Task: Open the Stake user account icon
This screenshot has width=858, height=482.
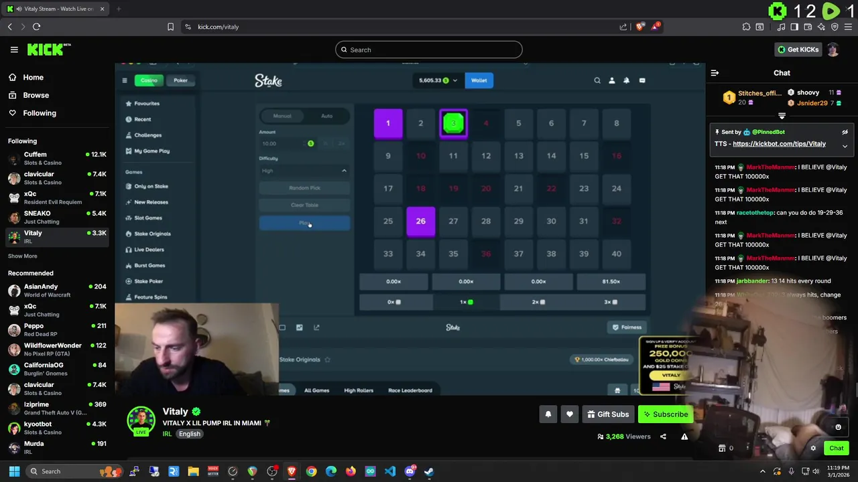Action: tap(612, 80)
